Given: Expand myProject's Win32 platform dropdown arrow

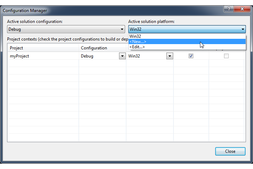Looking at the screenshot, I should (x=170, y=56).
